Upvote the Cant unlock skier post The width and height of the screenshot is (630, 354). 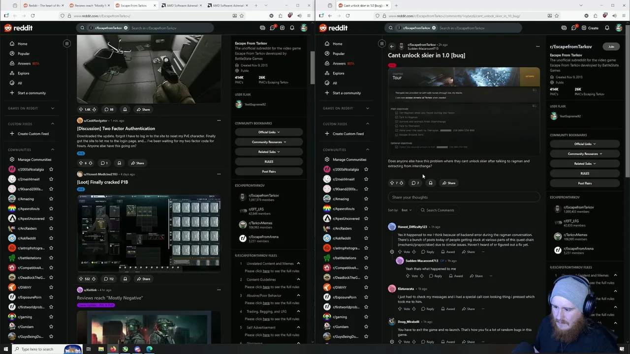pyautogui.click(x=392, y=183)
